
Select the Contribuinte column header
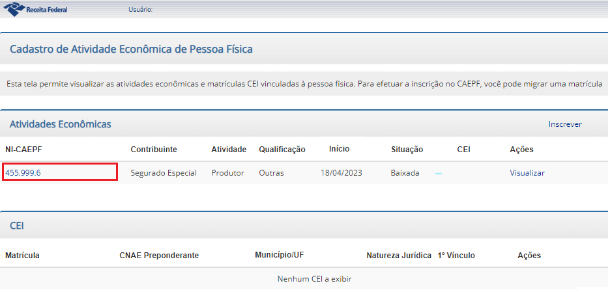pos(154,150)
